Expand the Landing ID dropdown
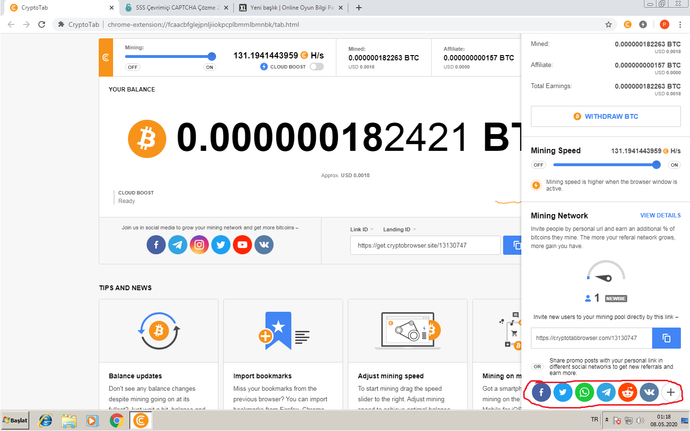This screenshot has height=431, width=690. coord(400,229)
